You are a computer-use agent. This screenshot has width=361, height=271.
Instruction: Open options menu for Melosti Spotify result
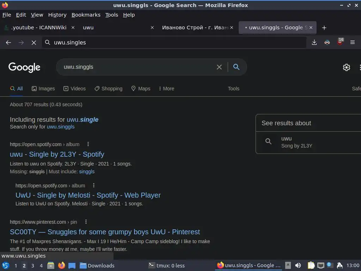coord(94,186)
